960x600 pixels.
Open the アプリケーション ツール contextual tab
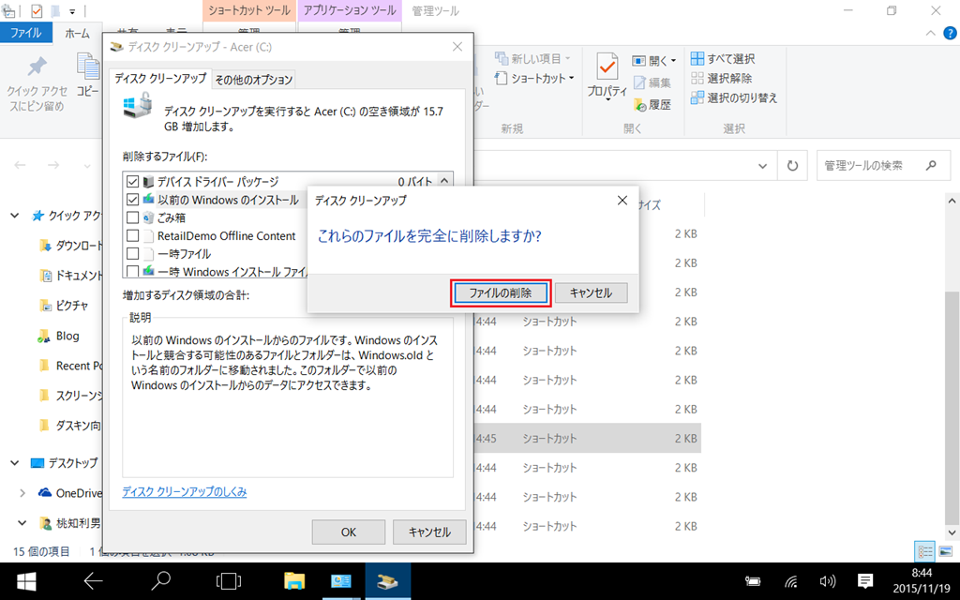click(350, 11)
